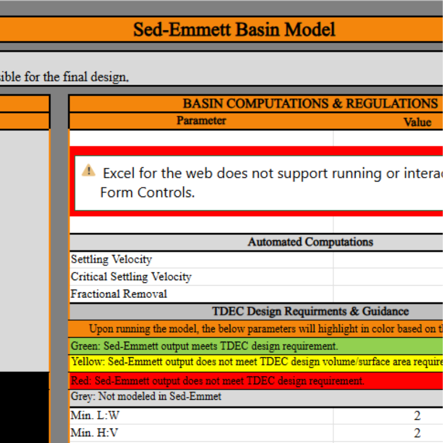Select the red 'does not meet' legend row
Image resolution: width=443 pixels, height=443 pixels.
pos(256,380)
